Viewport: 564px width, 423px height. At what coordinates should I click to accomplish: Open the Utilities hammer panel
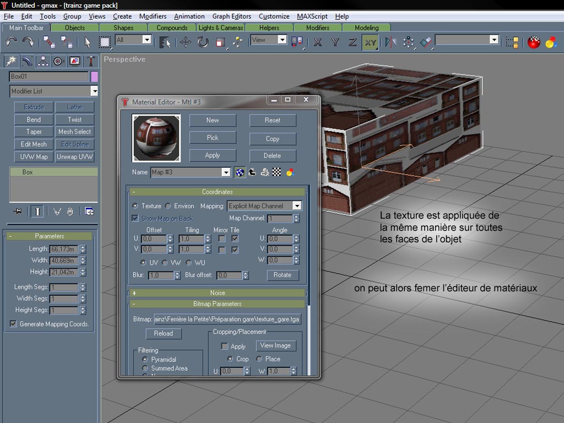click(x=91, y=61)
